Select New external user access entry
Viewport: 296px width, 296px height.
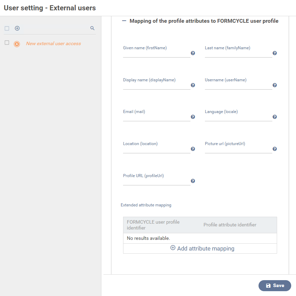(53, 43)
